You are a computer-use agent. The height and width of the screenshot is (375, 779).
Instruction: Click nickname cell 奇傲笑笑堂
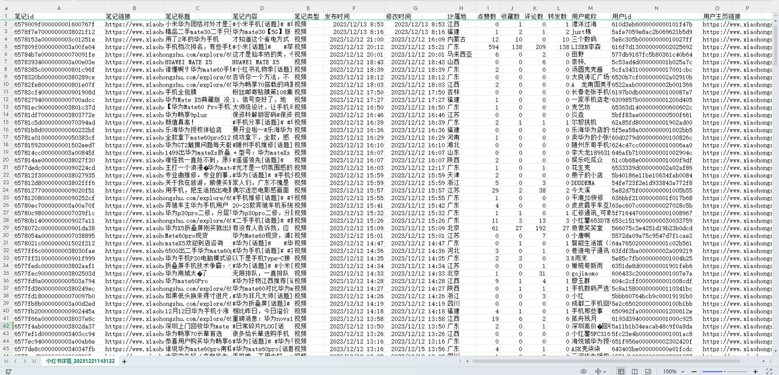click(x=590, y=228)
